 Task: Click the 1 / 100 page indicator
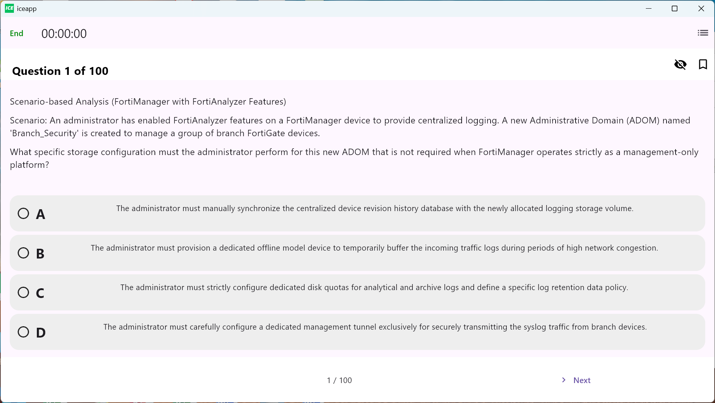(339, 380)
